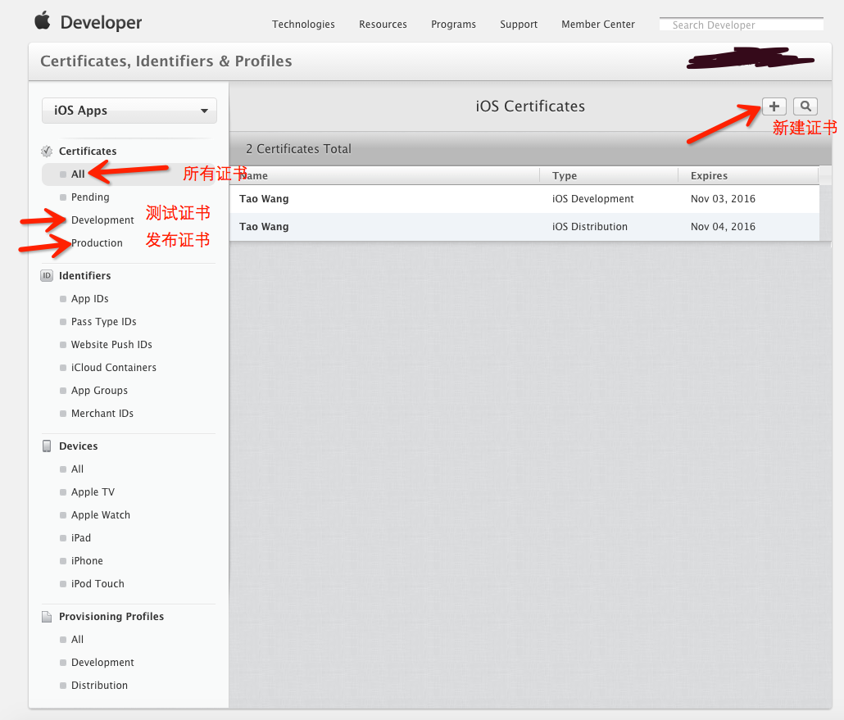The image size is (844, 720).
Task: Click the 2 Certificates Total label
Action: [x=299, y=149]
